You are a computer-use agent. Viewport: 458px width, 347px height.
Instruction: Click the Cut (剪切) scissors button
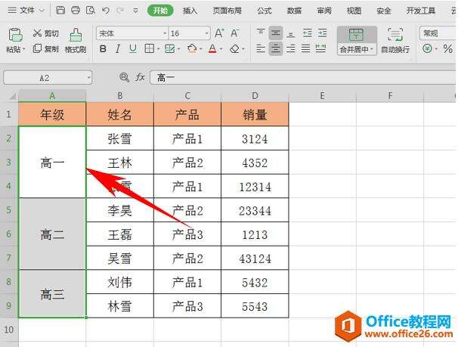click(x=45, y=33)
